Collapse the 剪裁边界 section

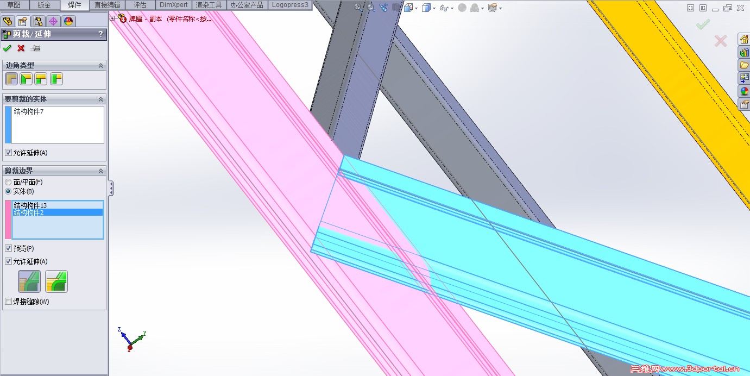(100, 171)
